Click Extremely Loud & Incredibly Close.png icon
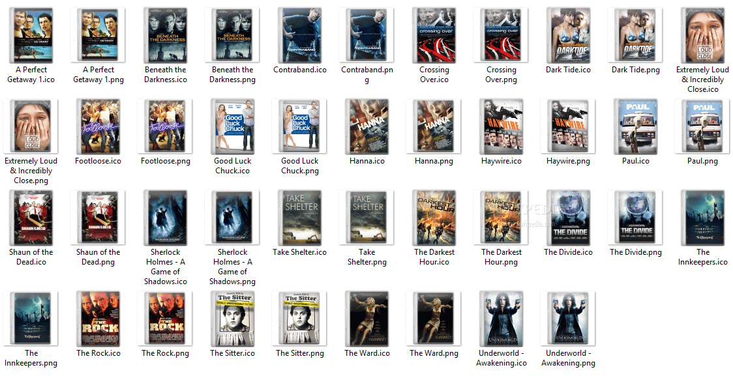 [x=31, y=126]
